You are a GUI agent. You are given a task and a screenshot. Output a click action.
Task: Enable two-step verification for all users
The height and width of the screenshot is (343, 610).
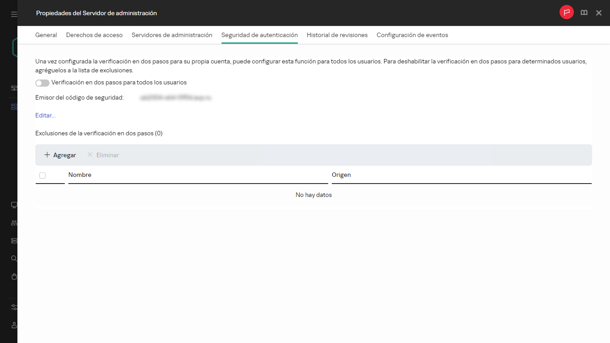pos(42,83)
